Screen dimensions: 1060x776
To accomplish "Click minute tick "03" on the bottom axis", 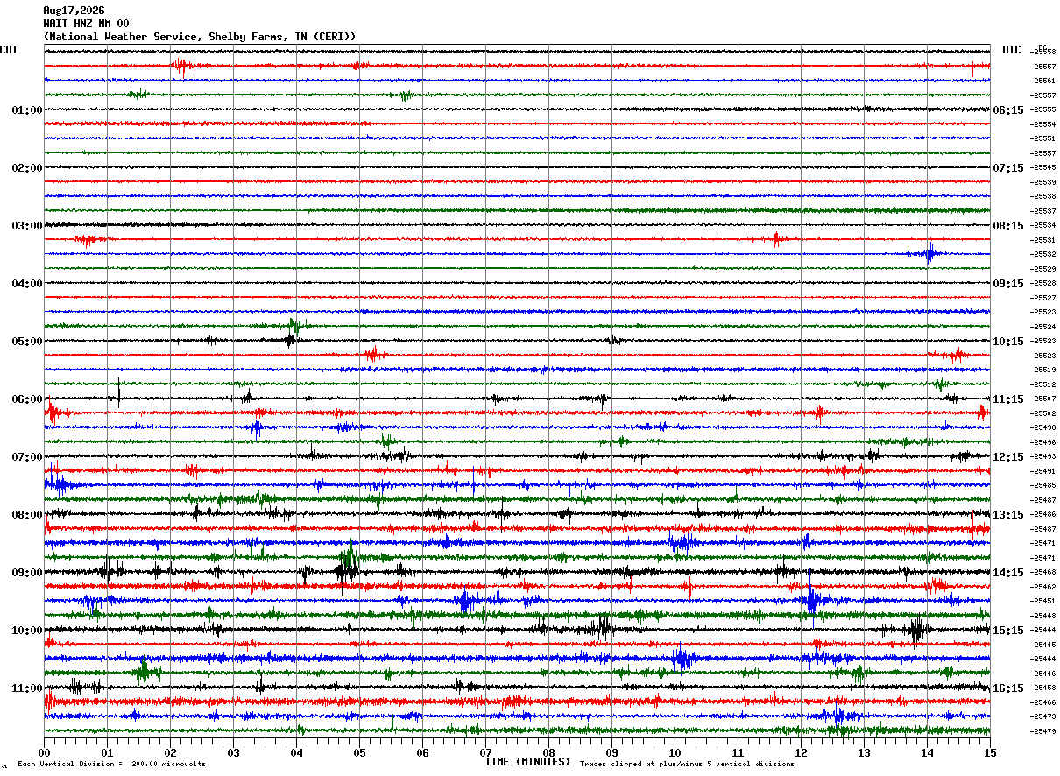I will click(x=233, y=752).
